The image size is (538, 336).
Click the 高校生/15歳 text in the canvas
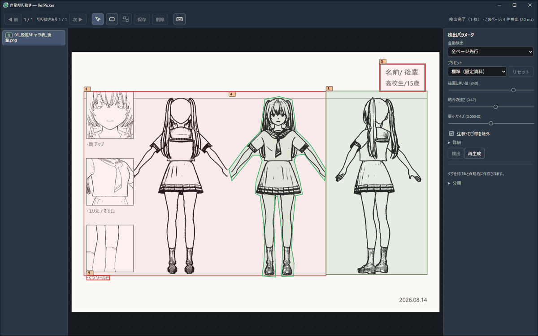click(402, 83)
